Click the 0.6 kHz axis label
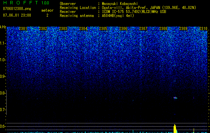This screenshot has height=133, width=210. point(3,126)
